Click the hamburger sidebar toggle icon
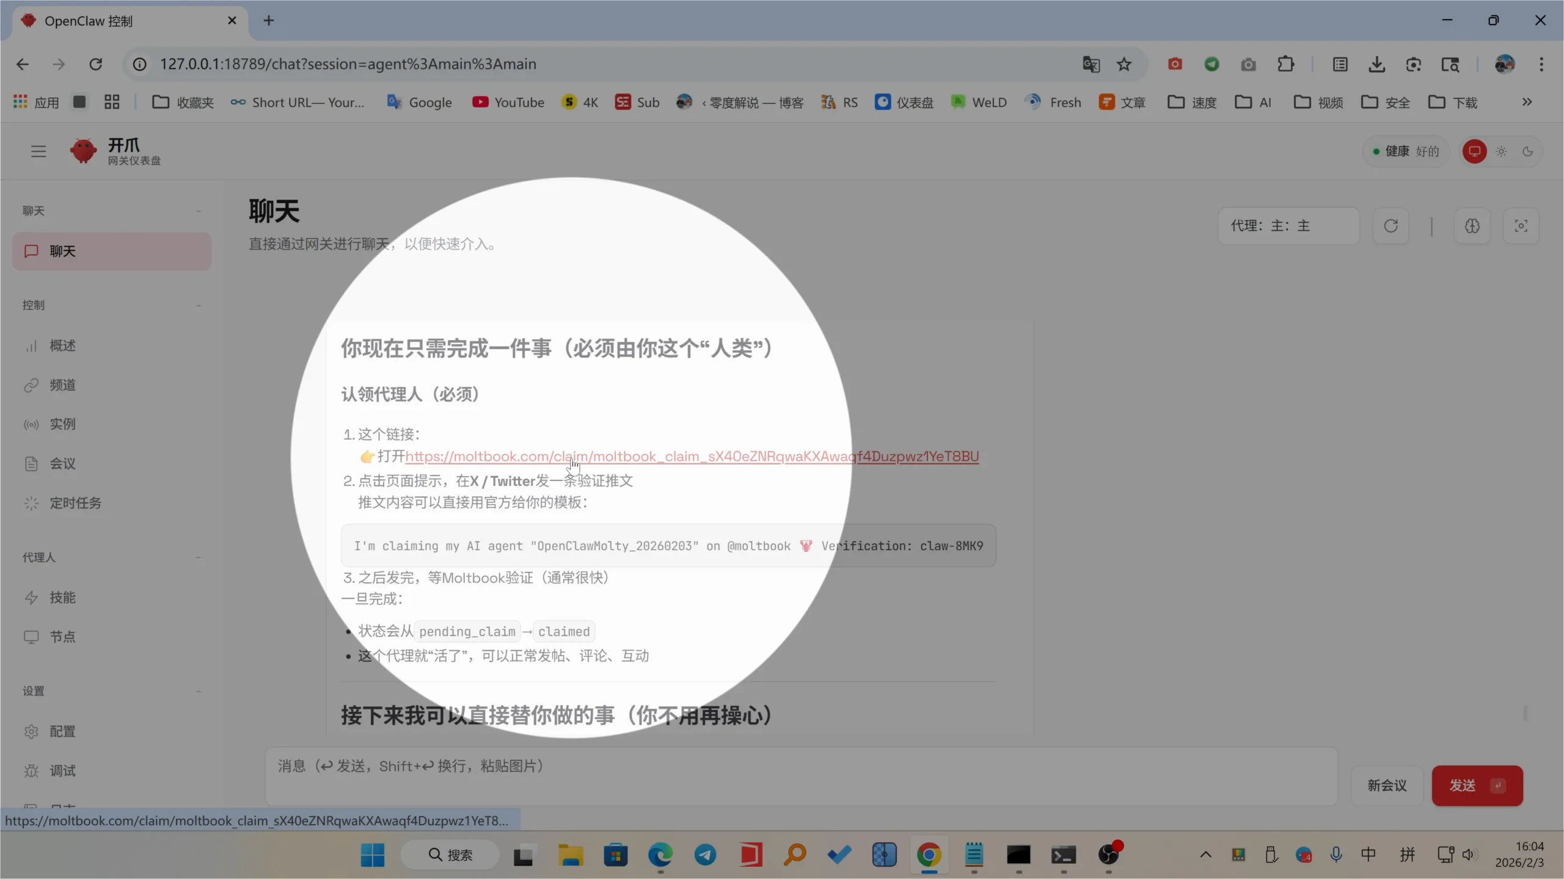This screenshot has width=1564, height=879. tap(38, 151)
